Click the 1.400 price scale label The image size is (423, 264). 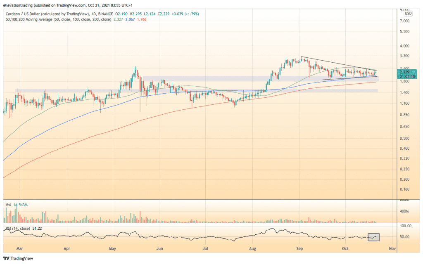coord(404,92)
